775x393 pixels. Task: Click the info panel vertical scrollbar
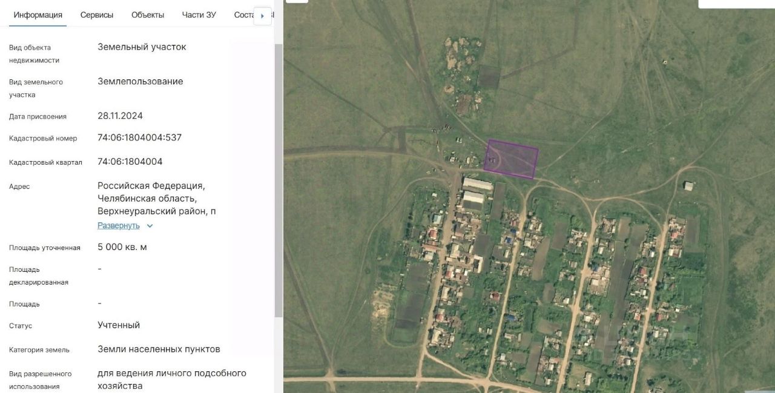(x=279, y=182)
